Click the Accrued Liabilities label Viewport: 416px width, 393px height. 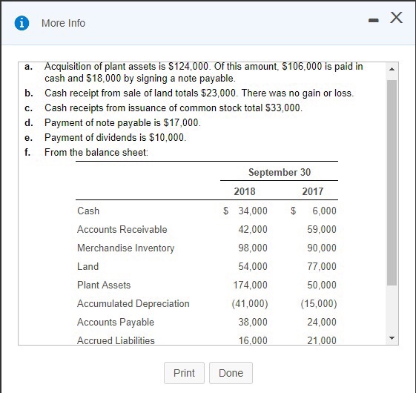click(116, 340)
